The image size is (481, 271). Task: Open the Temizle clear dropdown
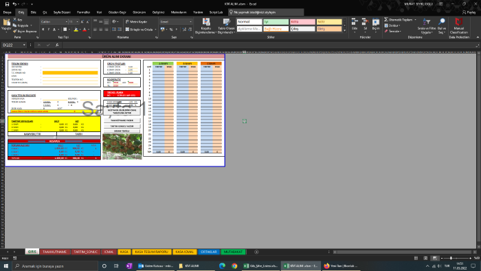[x=393, y=31]
